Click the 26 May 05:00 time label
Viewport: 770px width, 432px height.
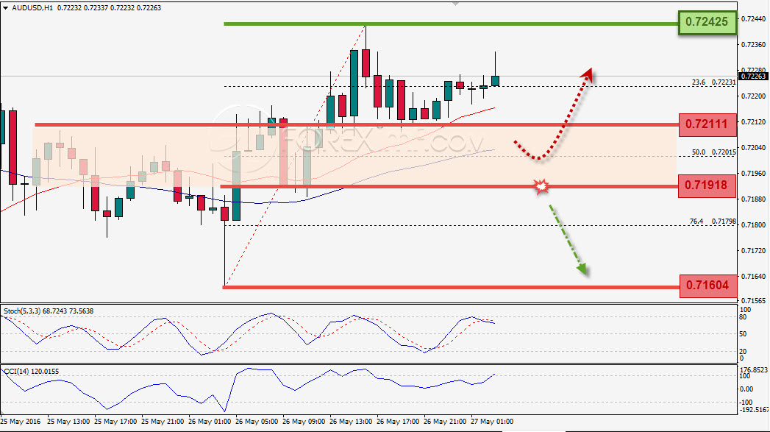257,422
